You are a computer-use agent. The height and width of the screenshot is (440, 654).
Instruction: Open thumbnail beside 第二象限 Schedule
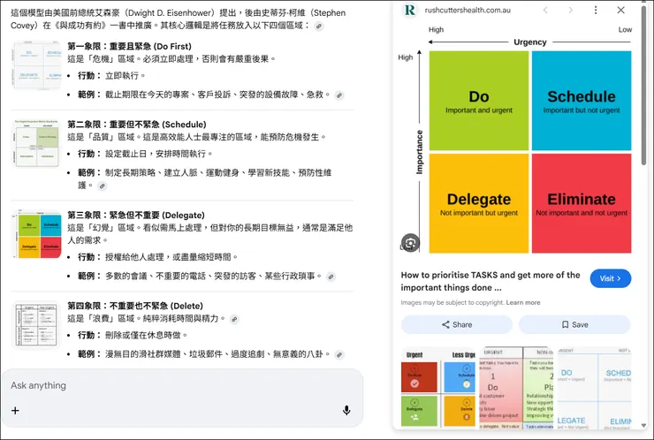pyautogui.click(x=37, y=143)
